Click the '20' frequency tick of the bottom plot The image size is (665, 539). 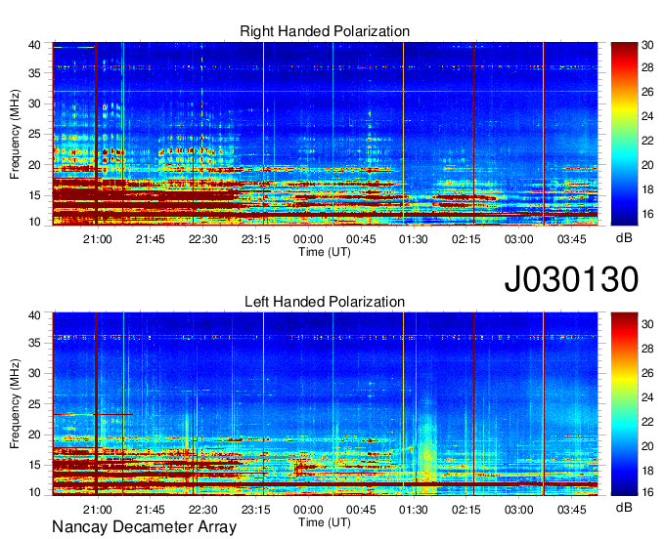pos(35,435)
